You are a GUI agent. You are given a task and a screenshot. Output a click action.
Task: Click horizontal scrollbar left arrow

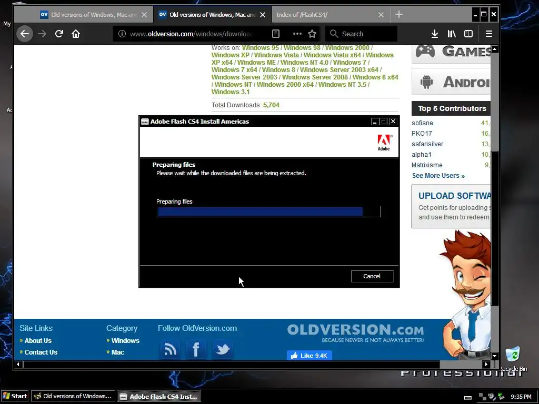point(18,364)
